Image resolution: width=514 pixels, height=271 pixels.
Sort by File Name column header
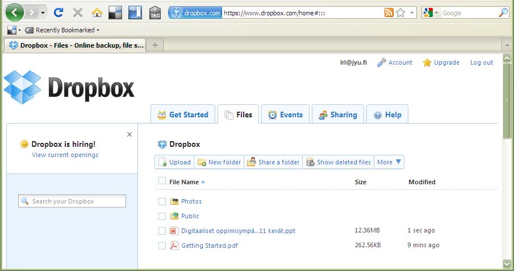(184, 182)
